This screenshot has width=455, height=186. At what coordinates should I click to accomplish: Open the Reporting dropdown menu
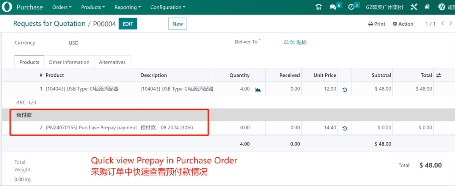pos(127,7)
